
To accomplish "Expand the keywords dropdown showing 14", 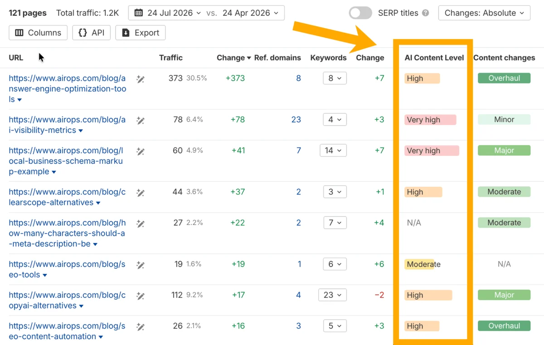I will click(x=333, y=151).
